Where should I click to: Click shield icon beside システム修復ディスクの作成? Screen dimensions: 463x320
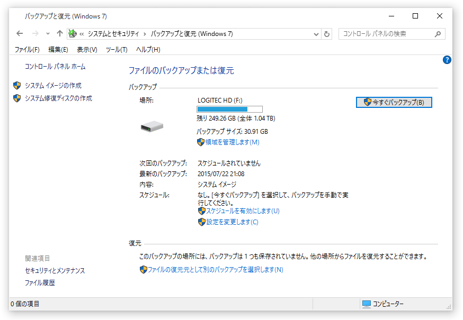pos(17,98)
